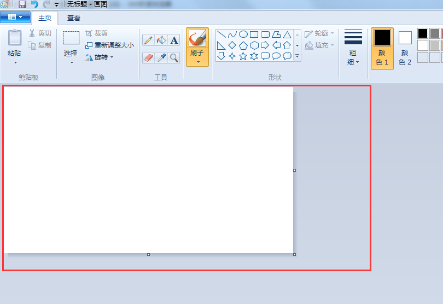Click the Undo arrow icon
The width and height of the screenshot is (443, 304).
tap(34, 4)
